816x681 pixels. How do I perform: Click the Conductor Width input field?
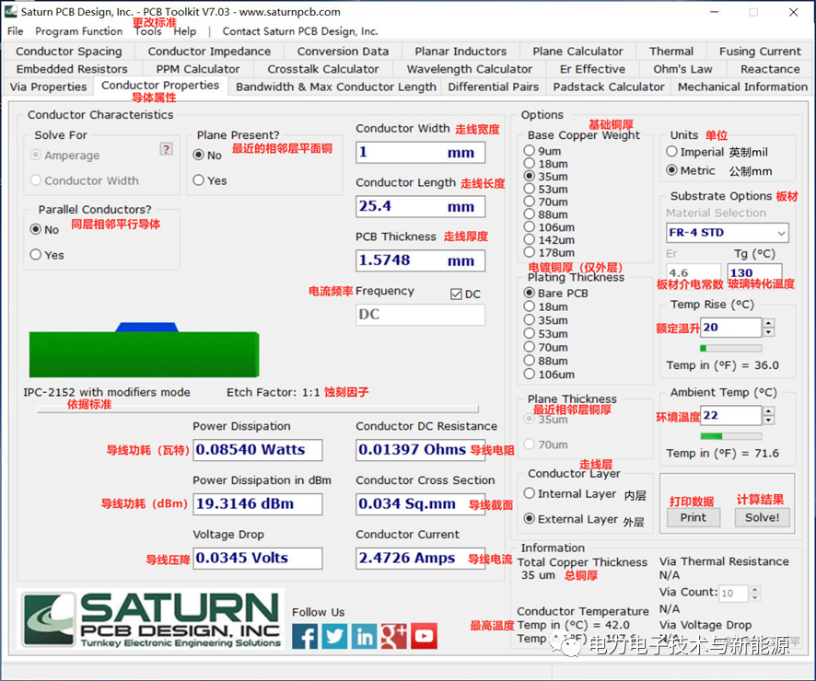[x=421, y=153]
